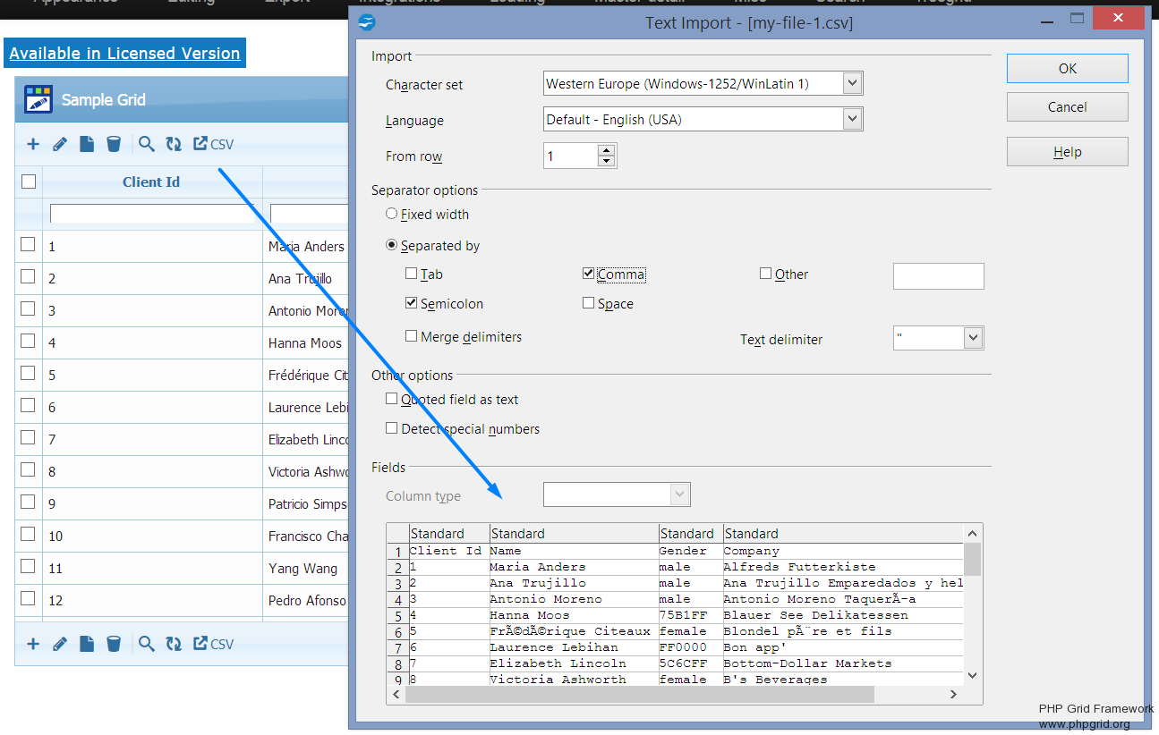Screen dimensions: 1159x735
Task: Click the search magnifier icon in top grid toolbar
Action: coord(147,144)
